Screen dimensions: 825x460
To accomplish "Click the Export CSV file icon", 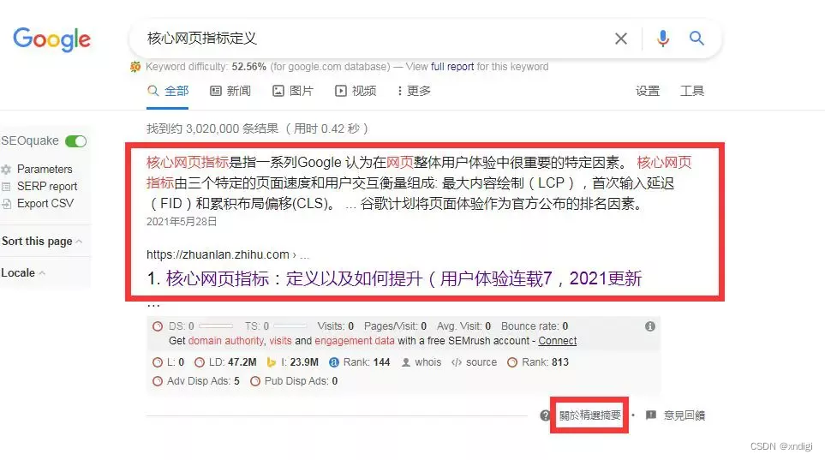I will [x=6, y=204].
